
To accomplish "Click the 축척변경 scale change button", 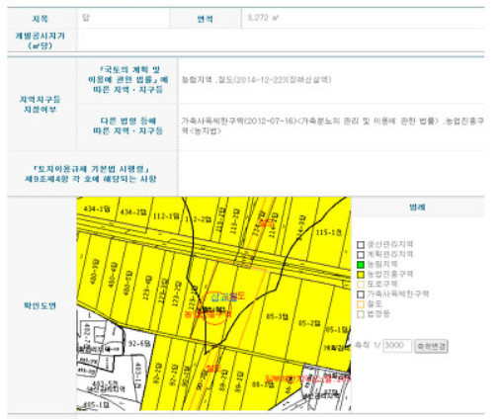I will pos(431,346).
